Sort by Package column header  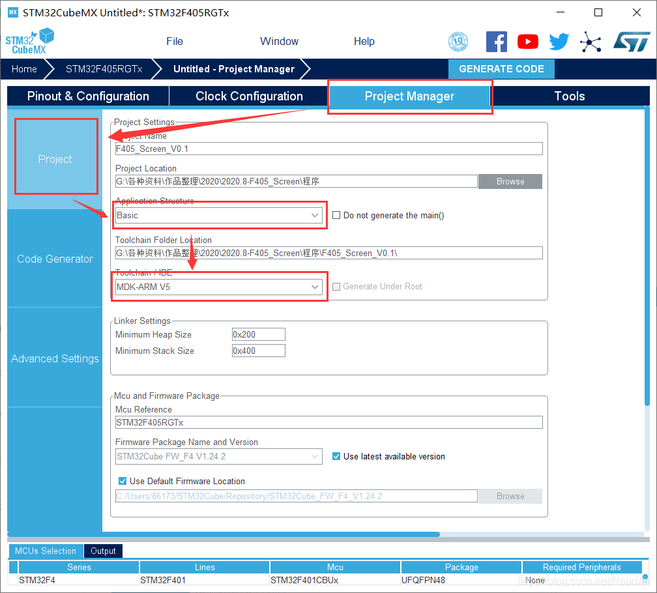461,567
